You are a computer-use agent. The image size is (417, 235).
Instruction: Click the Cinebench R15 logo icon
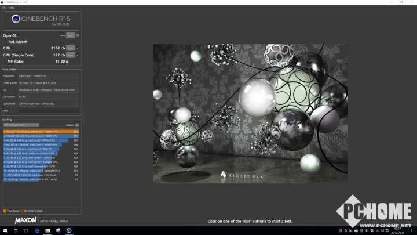coord(16,19)
